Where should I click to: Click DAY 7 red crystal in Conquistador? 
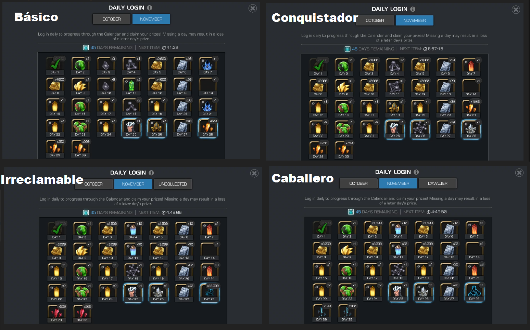click(x=471, y=67)
